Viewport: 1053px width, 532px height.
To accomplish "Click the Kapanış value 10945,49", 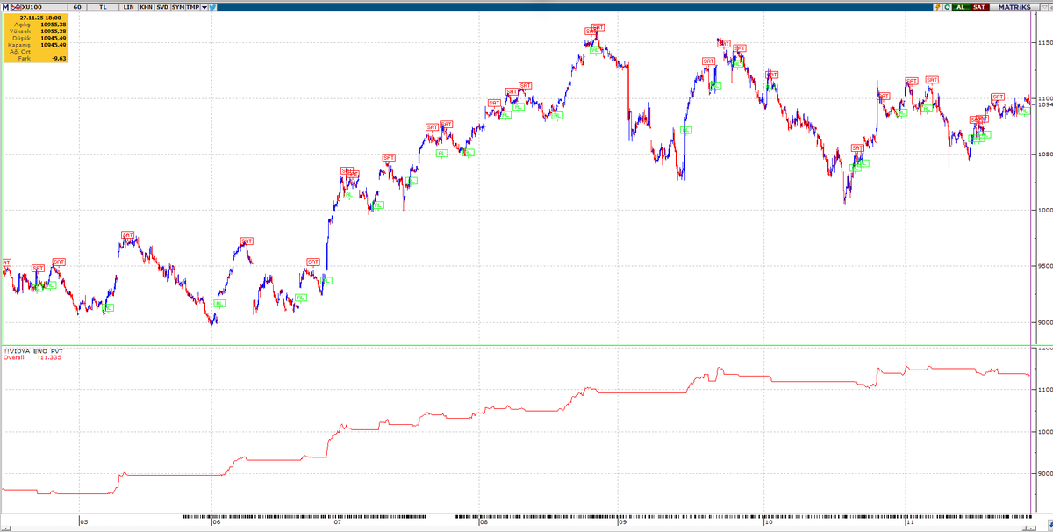I will [x=54, y=45].
